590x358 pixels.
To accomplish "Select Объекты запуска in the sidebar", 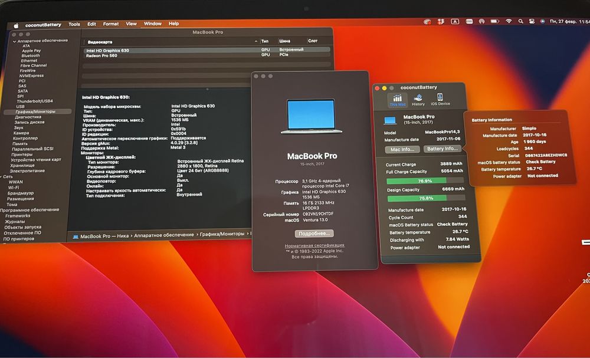I will point(22,227).
